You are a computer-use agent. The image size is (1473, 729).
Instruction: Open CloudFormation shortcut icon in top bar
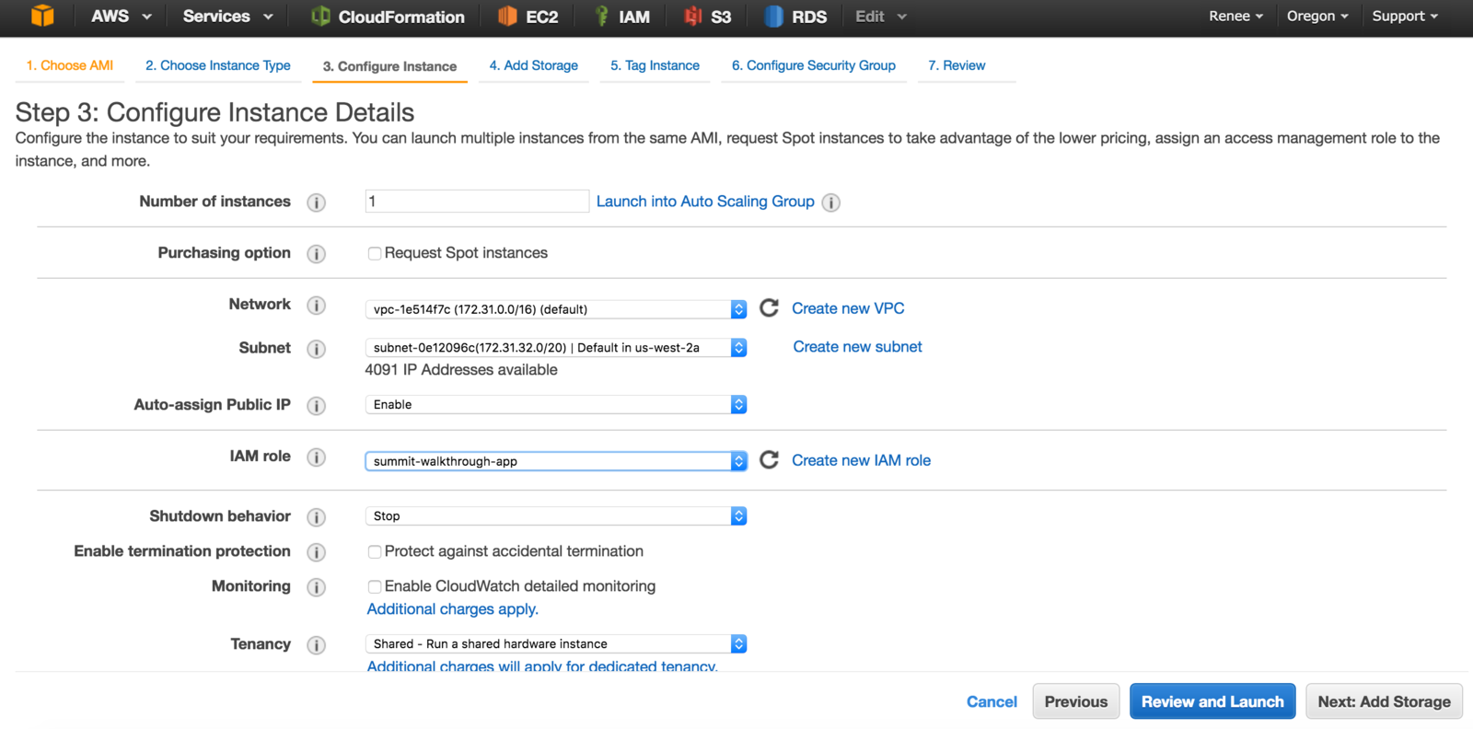pos(320,16)
